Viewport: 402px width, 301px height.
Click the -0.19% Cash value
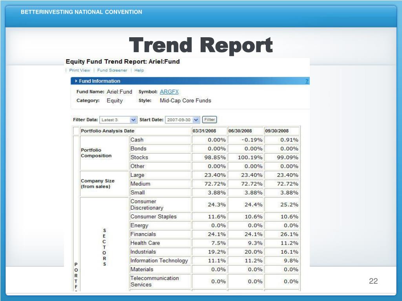click(x=252, y=140)
